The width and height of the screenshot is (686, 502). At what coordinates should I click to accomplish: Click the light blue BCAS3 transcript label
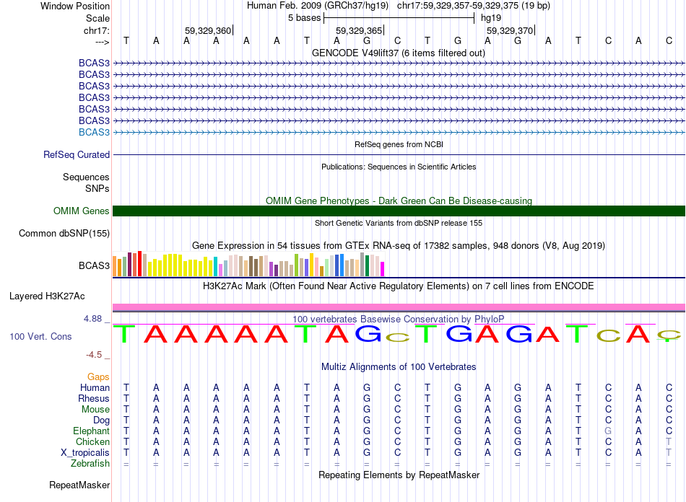94,133
